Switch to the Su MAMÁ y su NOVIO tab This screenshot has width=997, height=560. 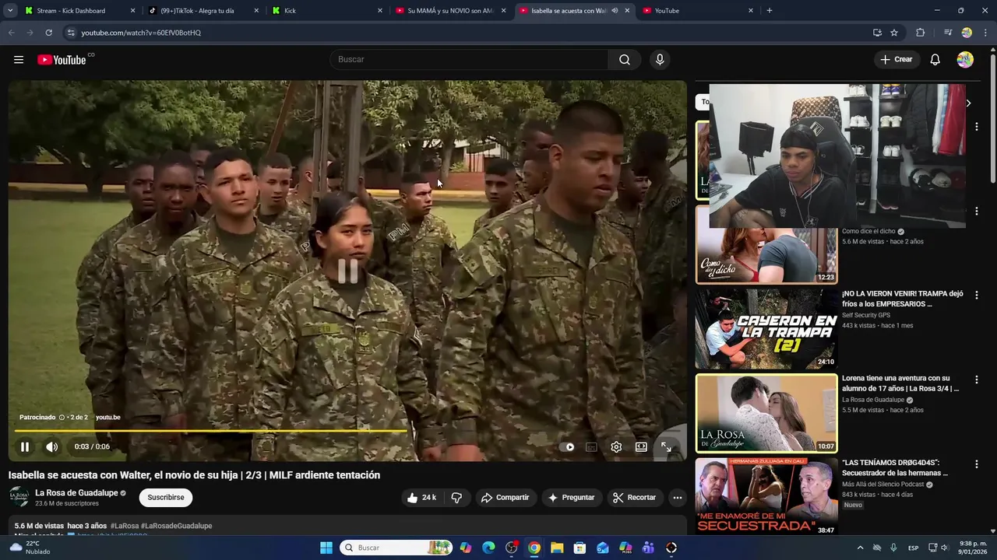(450, 11)
